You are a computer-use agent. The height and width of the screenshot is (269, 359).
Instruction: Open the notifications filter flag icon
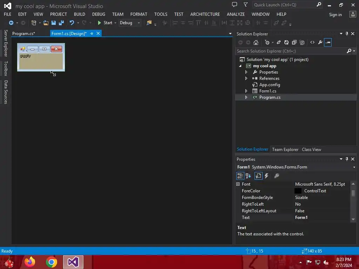245,5
